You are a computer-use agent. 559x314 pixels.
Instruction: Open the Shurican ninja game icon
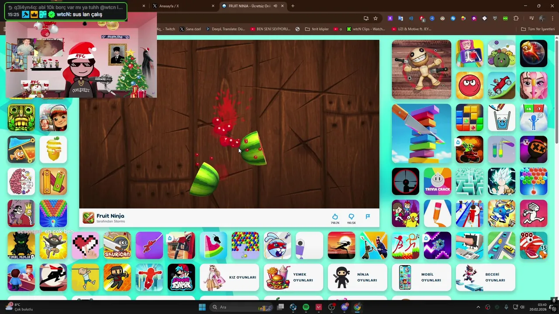117,246
